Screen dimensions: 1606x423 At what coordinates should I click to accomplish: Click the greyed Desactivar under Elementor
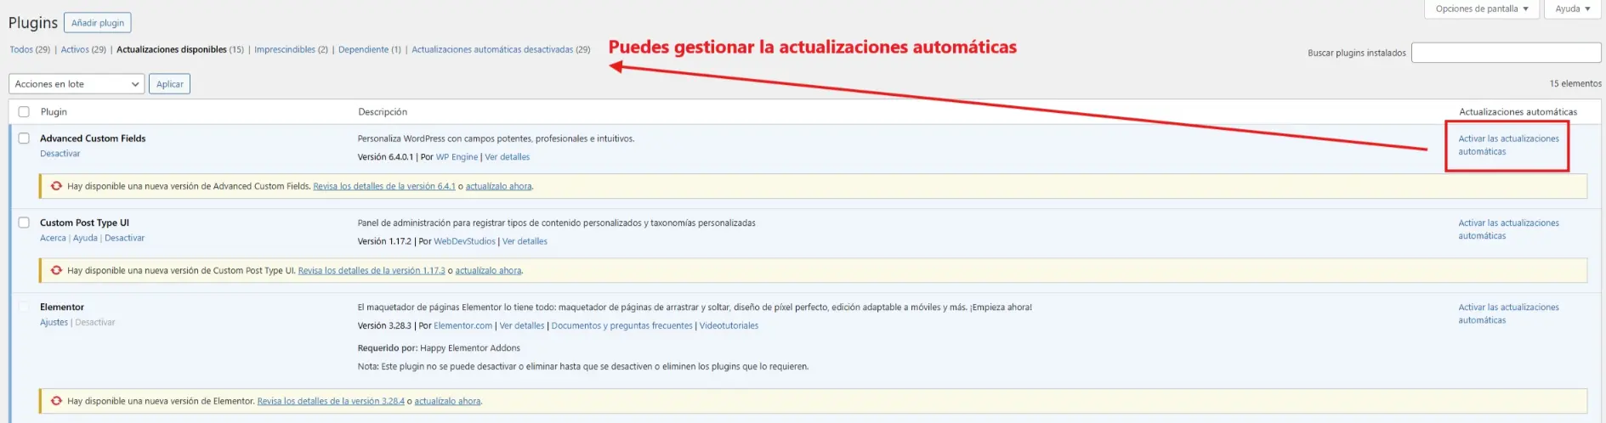click(95, 322)
